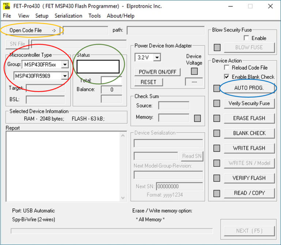Click indicator square beside ERASE FLASH
This screenshot has height=245, width=281.
217,118
